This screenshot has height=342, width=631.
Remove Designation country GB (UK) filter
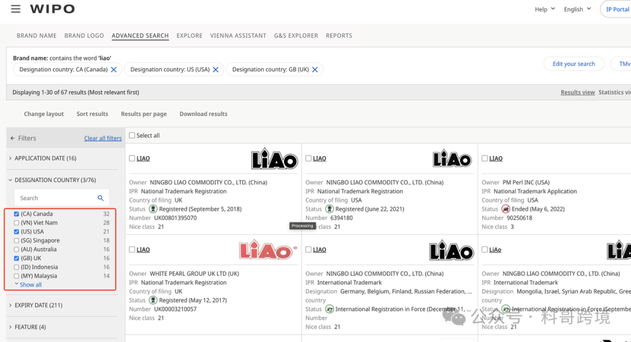tap(315, 69)
